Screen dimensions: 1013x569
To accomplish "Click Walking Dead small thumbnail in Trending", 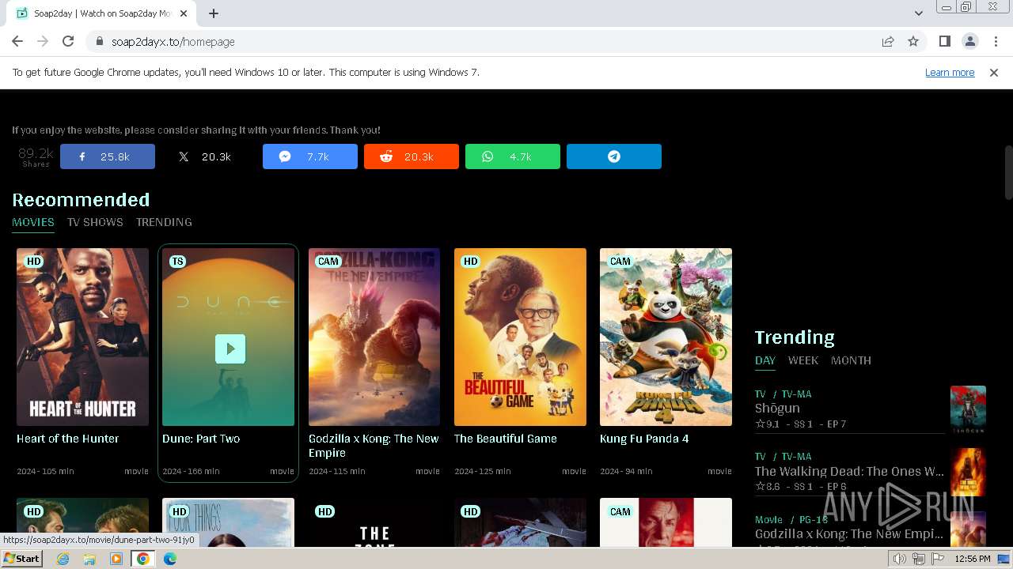I will click(968, 472).
